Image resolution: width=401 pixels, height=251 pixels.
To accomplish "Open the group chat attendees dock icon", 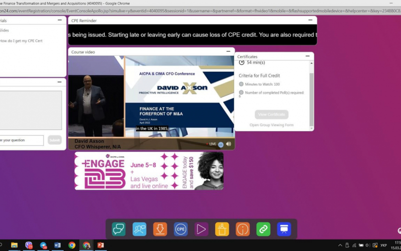I will click(x=139, y=229).
